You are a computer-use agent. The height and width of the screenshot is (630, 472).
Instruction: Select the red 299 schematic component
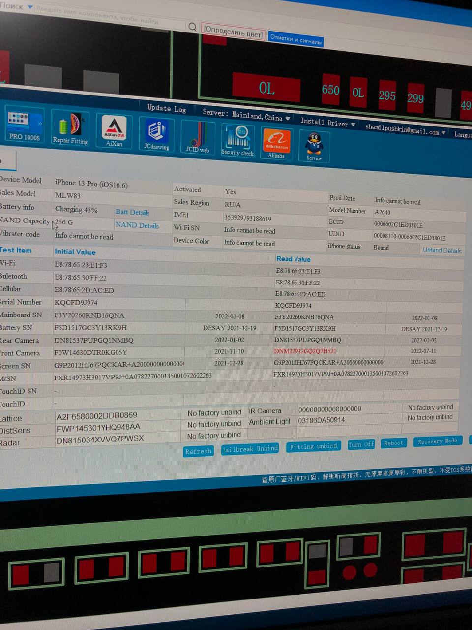point(415,98)
